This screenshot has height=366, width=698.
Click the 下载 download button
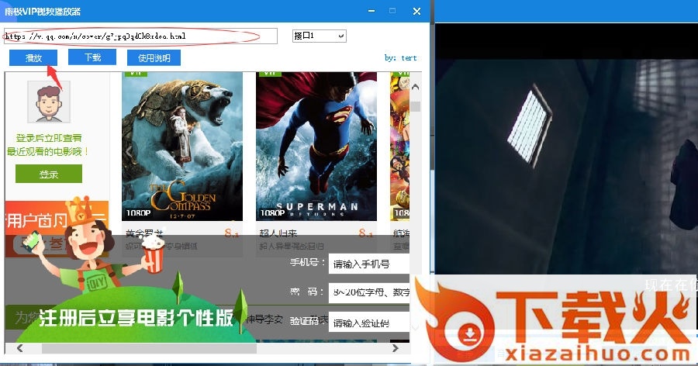[92, 57]
